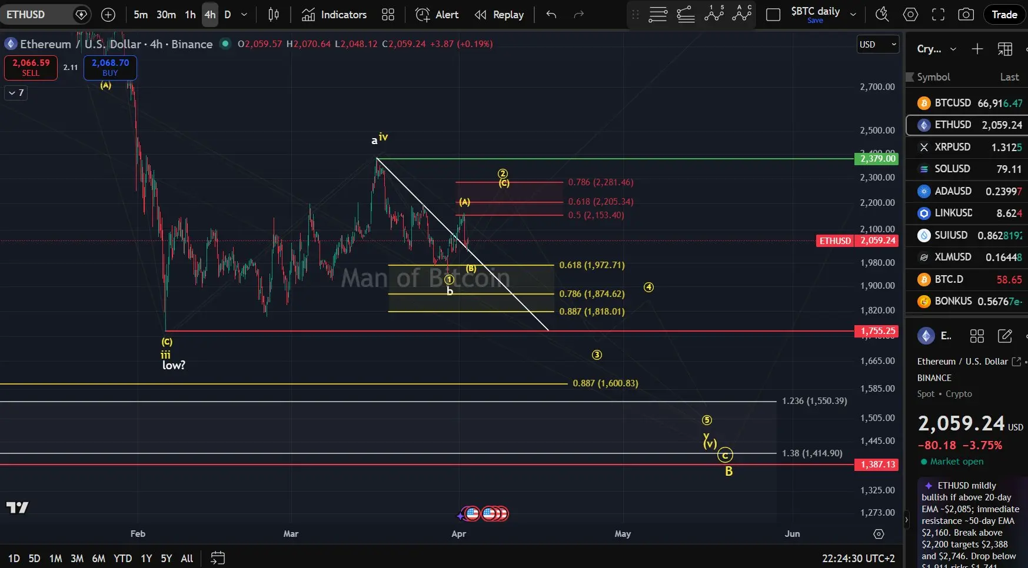This screenshot has width=1028, height=568.
Task: Set chart range to 3M
Action: pyautogui.click(x=76, y=559)
